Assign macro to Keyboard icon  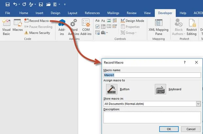tap(160, 89)
